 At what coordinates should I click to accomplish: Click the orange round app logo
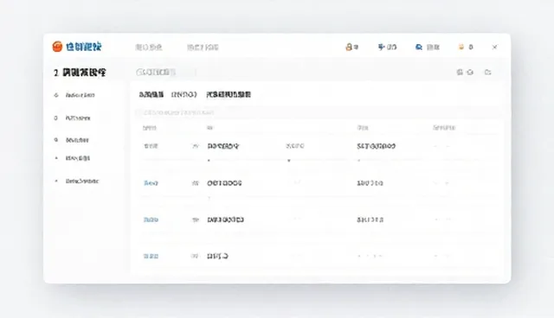(57, 47)
